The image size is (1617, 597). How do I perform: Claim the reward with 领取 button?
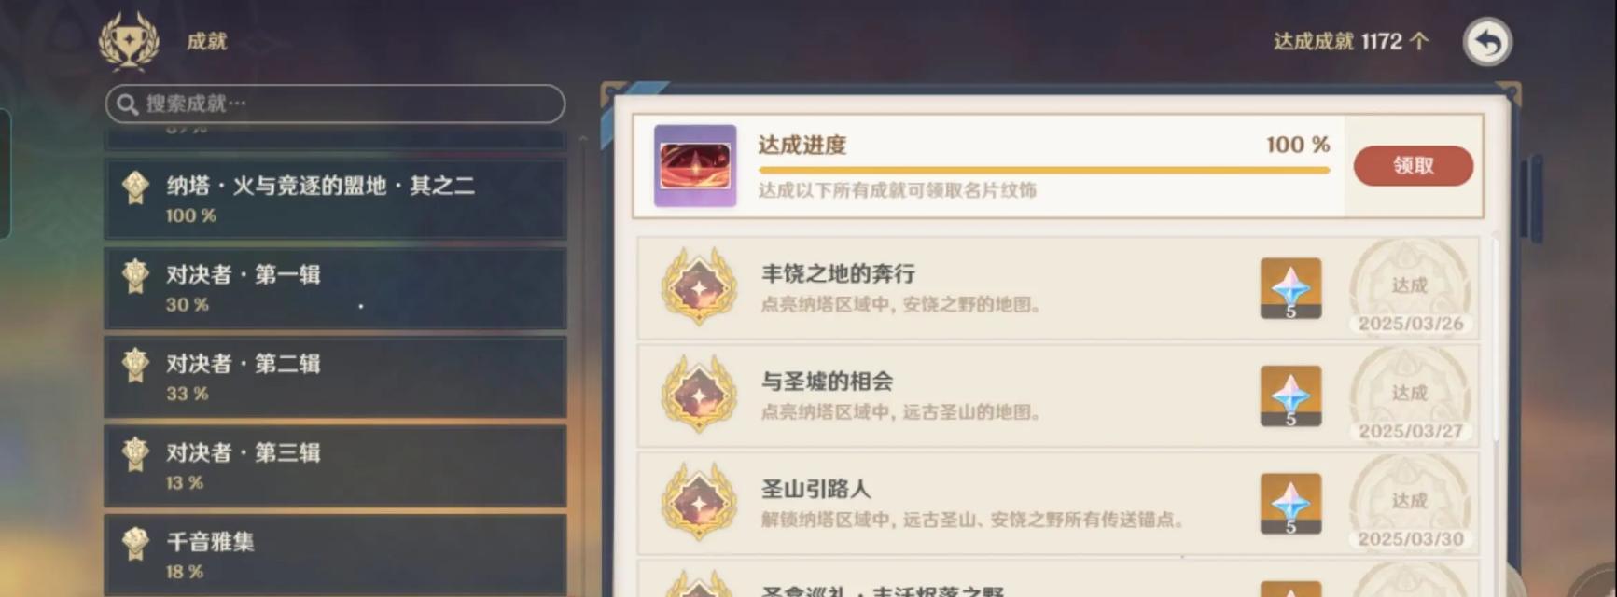coord(1413,166)
